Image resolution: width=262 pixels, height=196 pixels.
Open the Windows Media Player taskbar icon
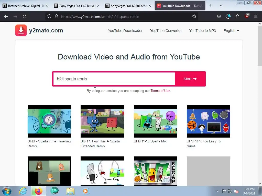(x=86, y=191)
